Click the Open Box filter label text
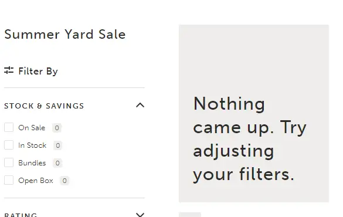Image resolution: width=343 pixels, height=217 pixels. point(36,181)
